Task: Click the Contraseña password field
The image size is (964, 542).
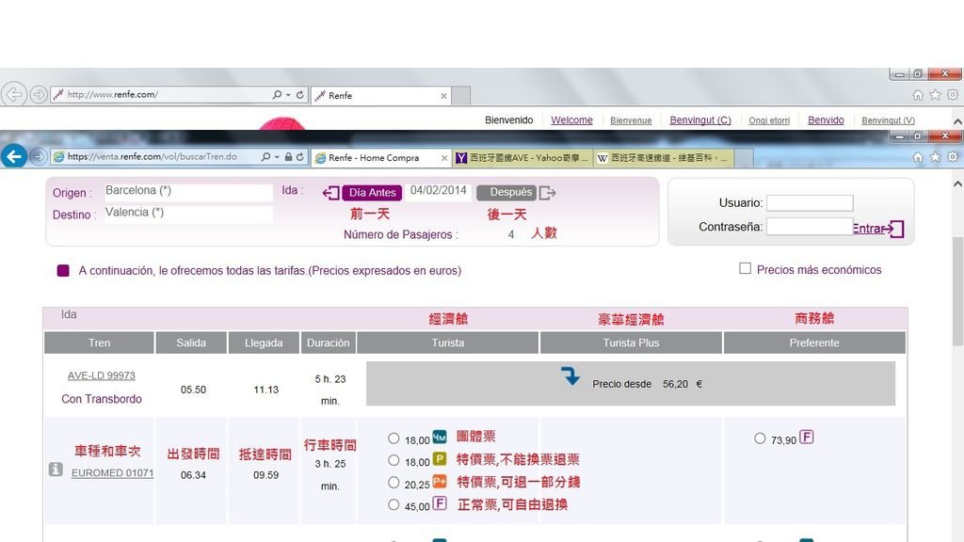Action: 810,227
